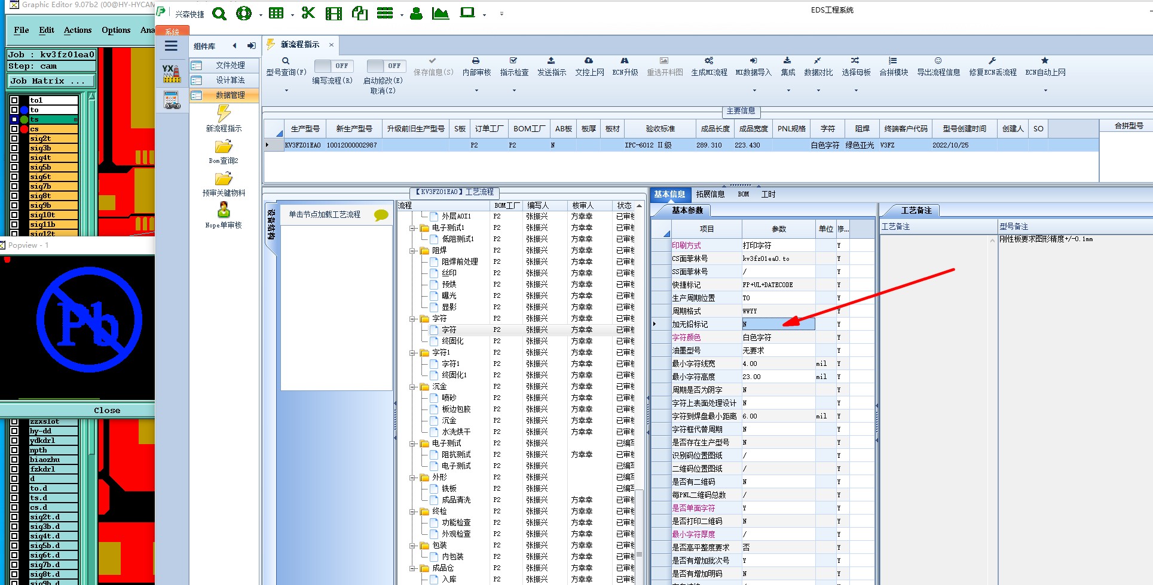The image size is (1153, 585).
Task: Open dropdown arrow under MI数据导入
Action: click(x=754, y=91)
